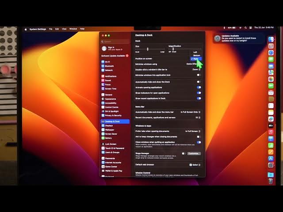Turn on Stage Manager switch
Viewport: 283px width, 212px height.
[184, 154]
